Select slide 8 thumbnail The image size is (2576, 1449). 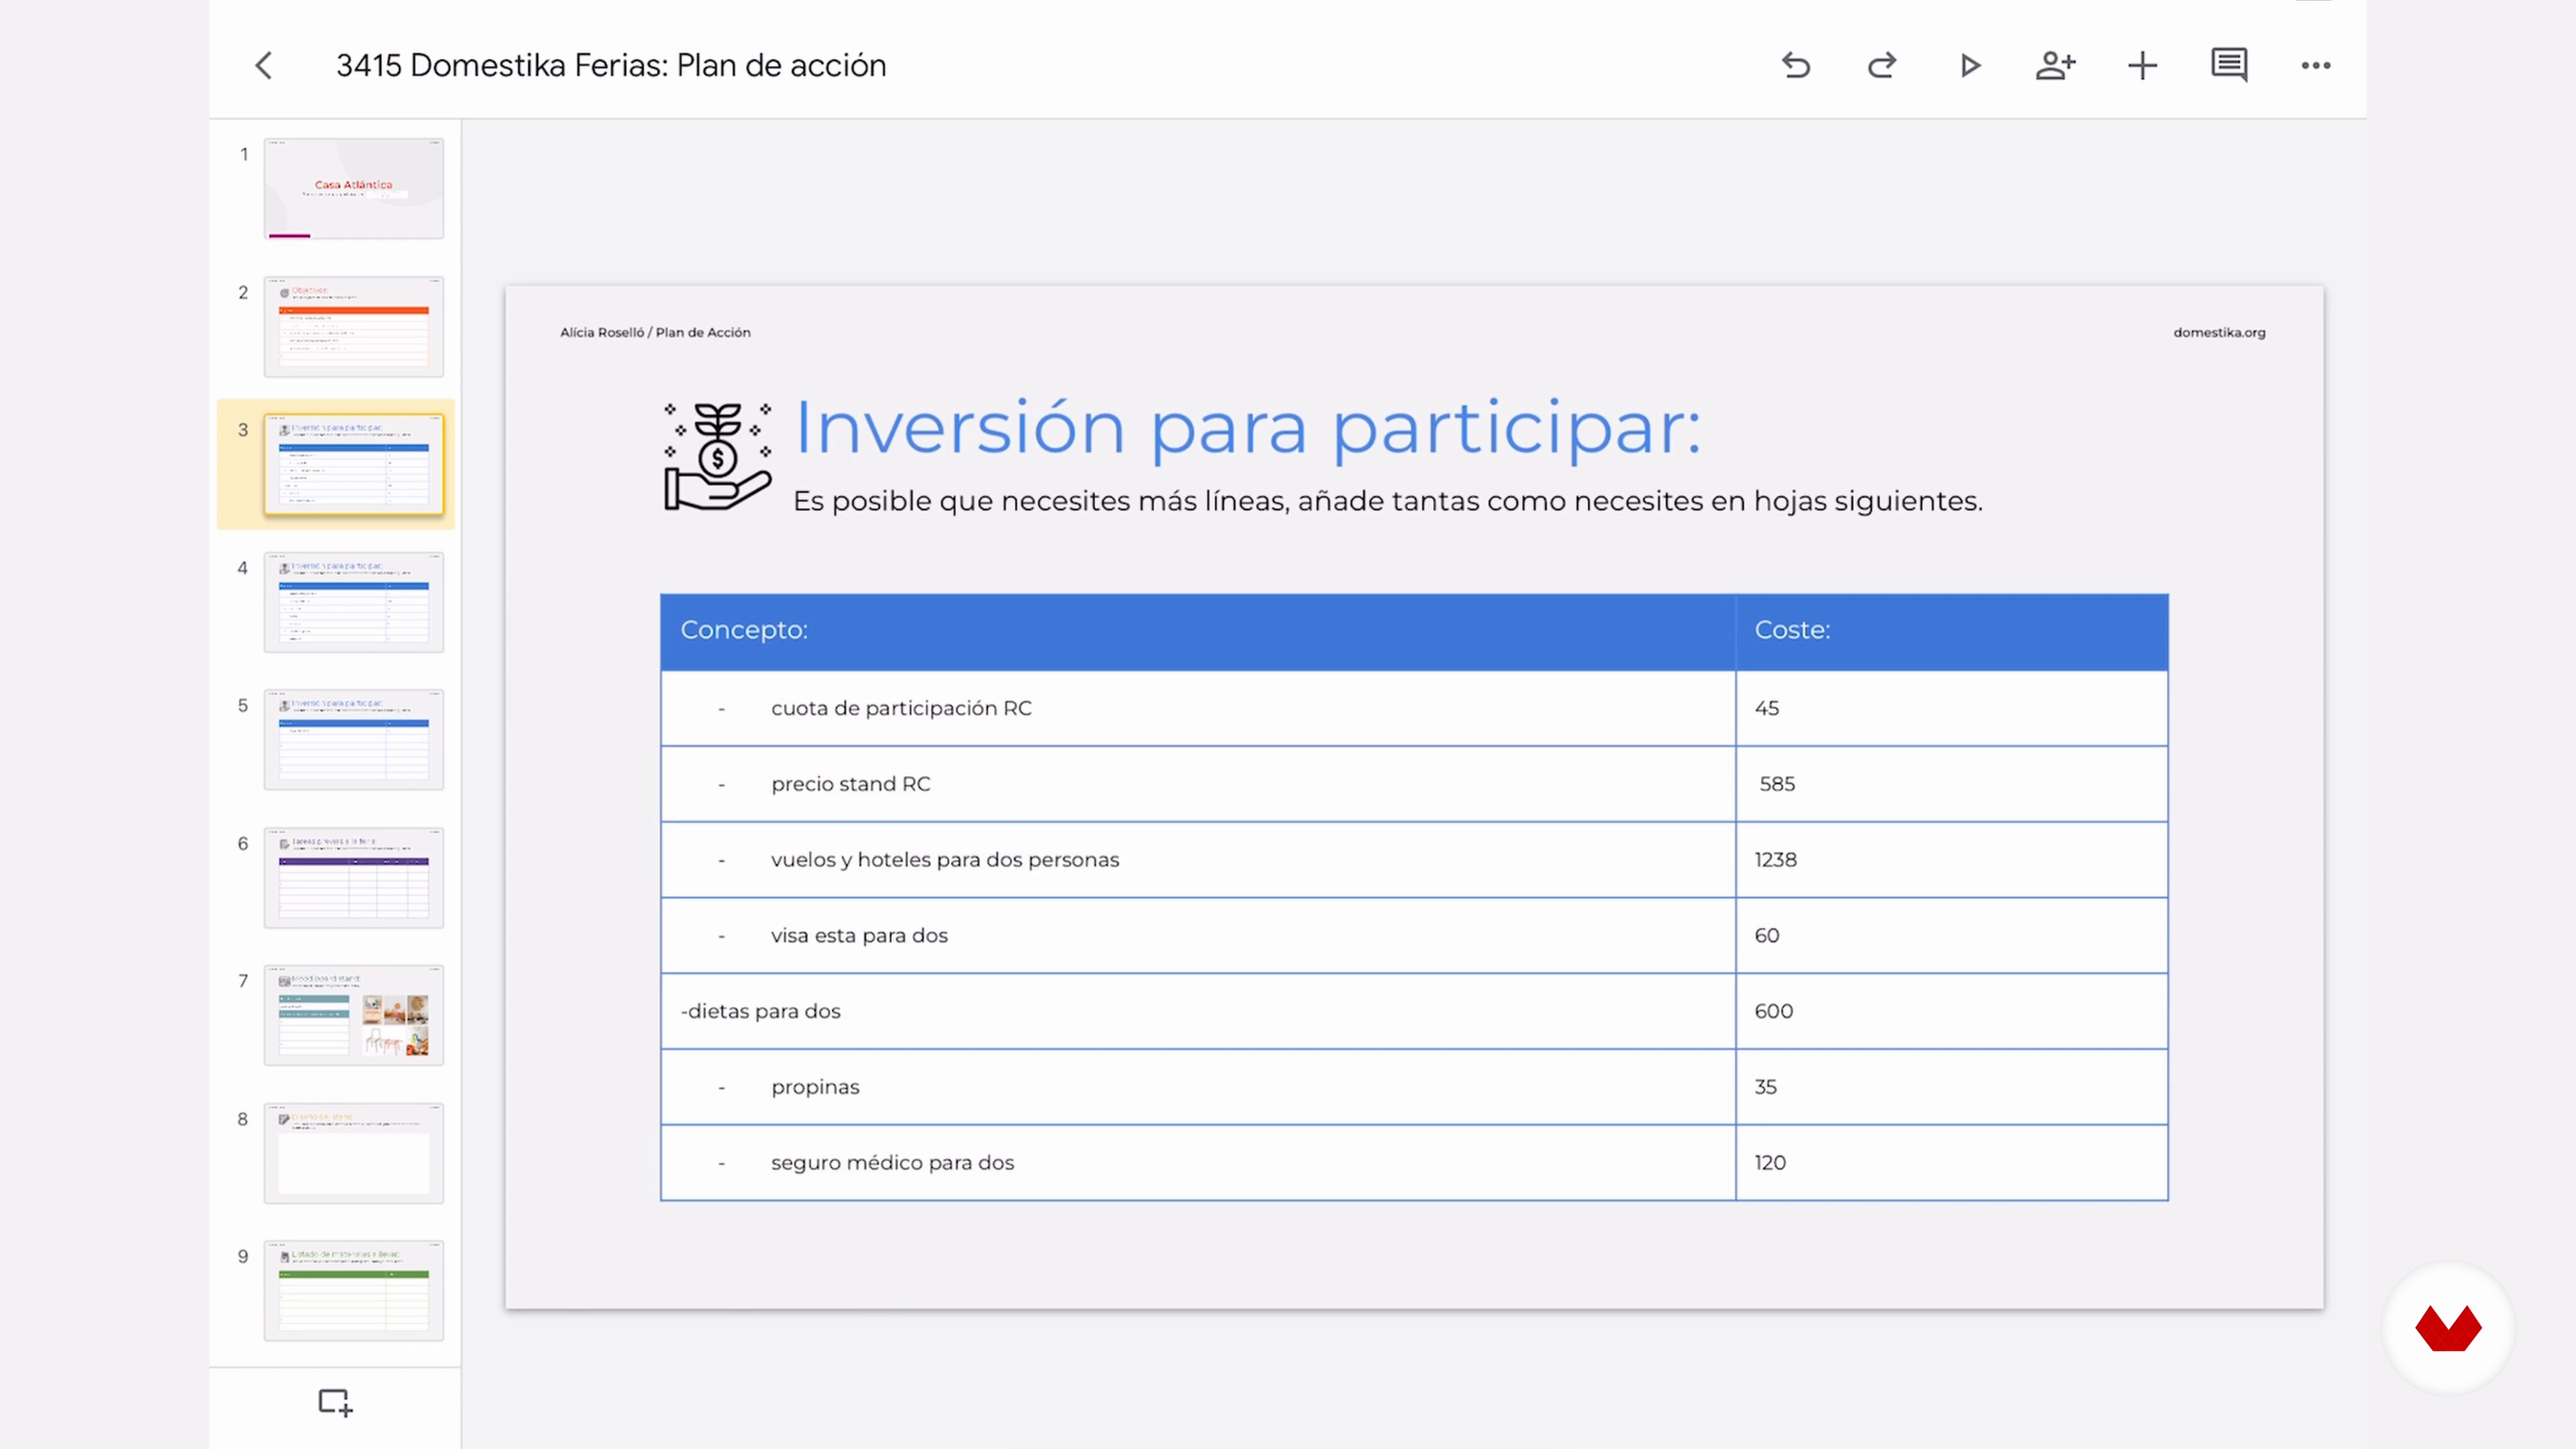(x=354, y=1153)
